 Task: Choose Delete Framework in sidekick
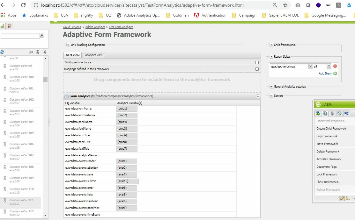tap(328, 152)
